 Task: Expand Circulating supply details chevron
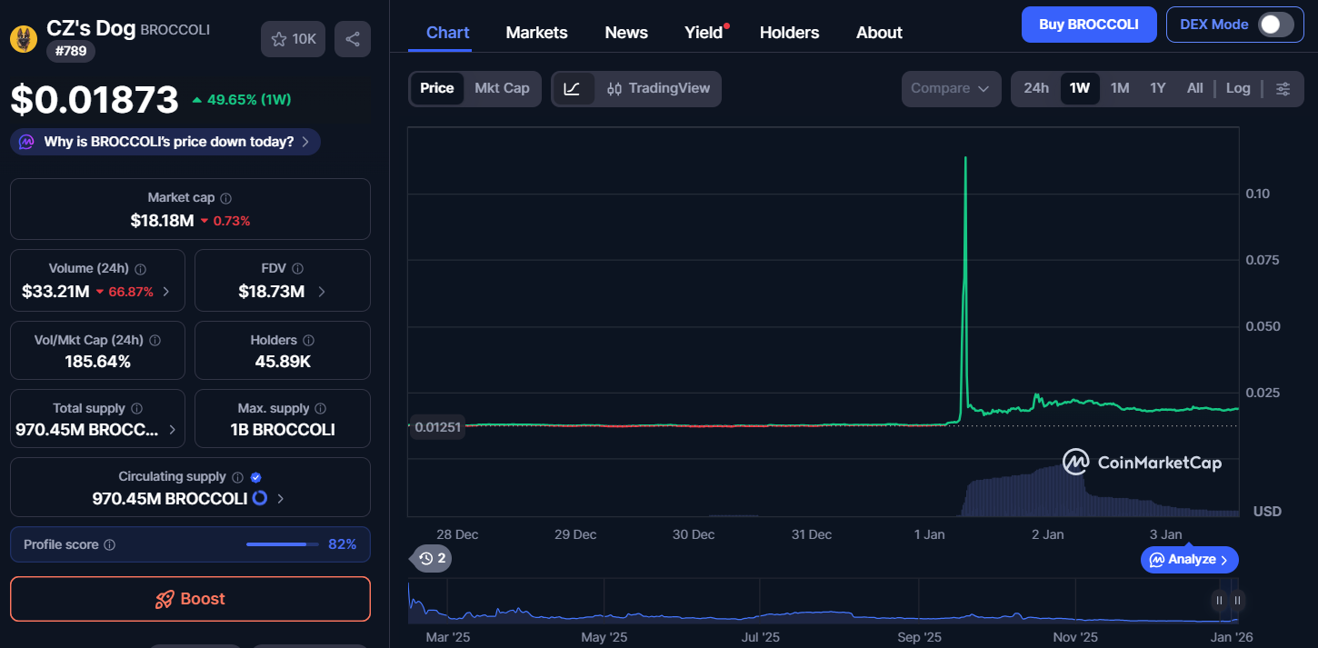pos(280,499)
